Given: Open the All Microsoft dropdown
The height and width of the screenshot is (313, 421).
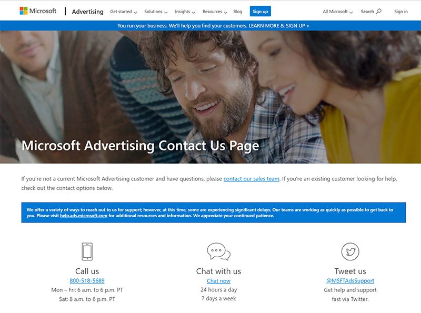Looking at the screenshot, I should [x=337, y=12].
